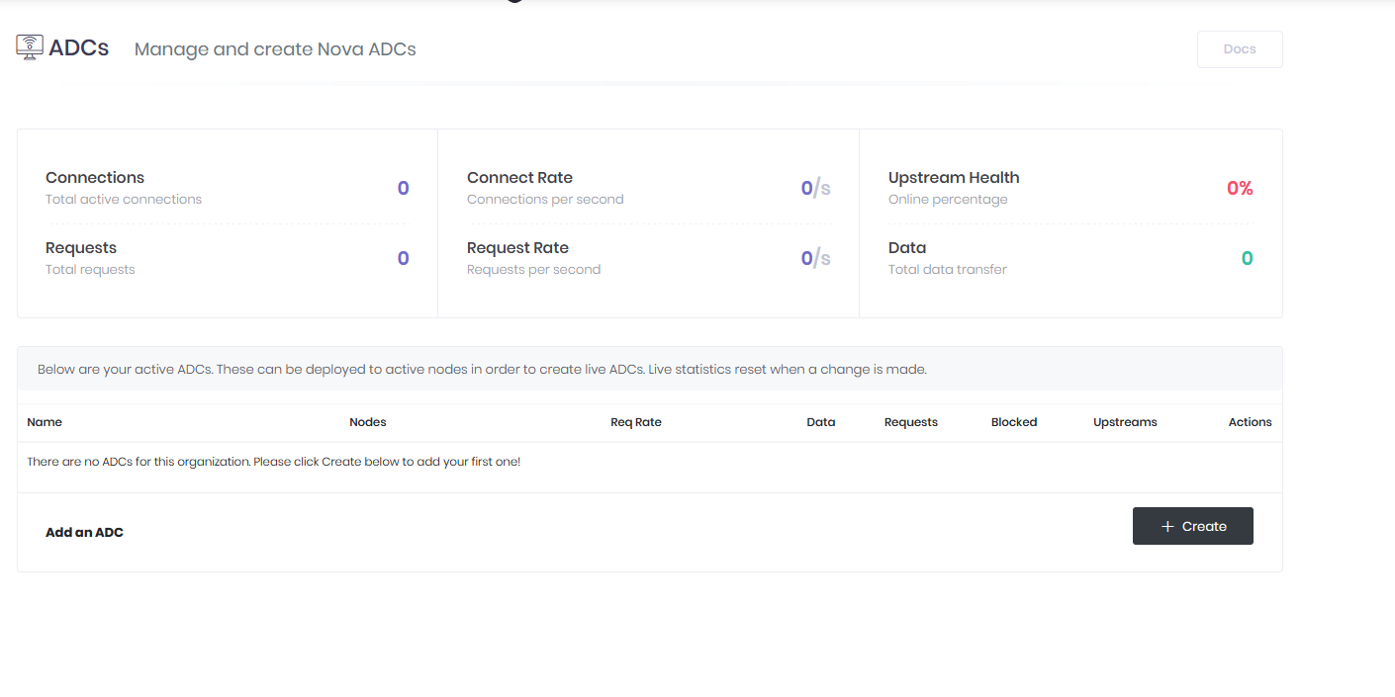This screenshot has width=1395, height=697.
Task: Select the 'Manage and create Nova ADCs' subtitle
Action: [x=275, y=49]
